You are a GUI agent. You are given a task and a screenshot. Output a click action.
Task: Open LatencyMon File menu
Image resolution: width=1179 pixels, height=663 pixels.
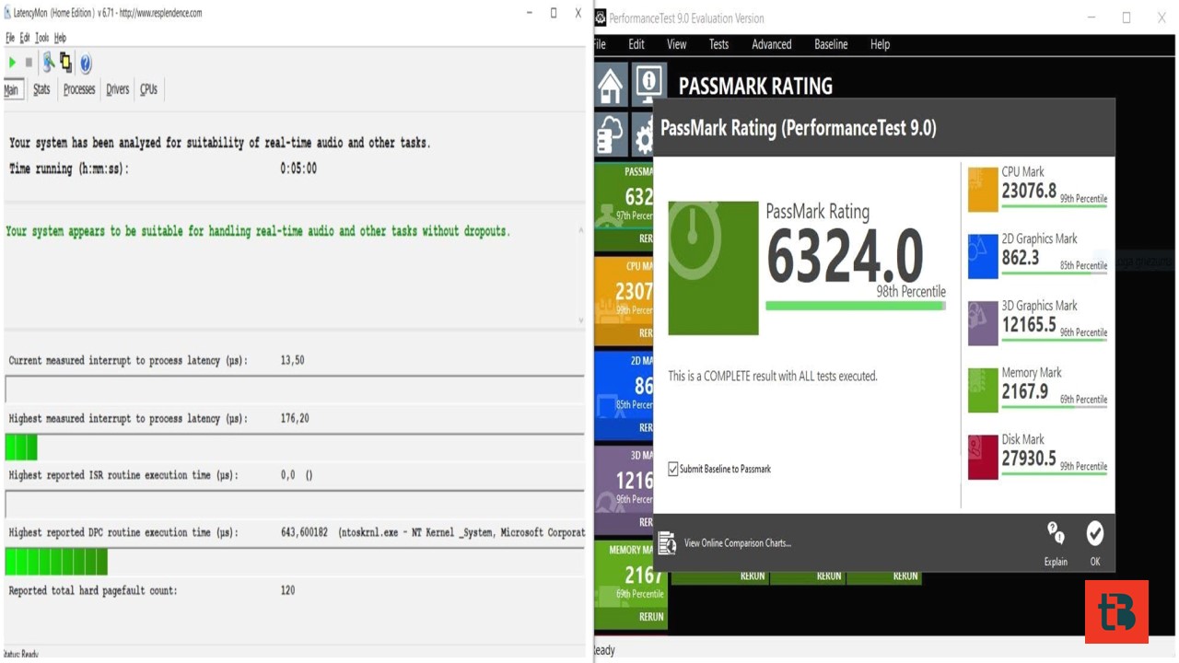pos(10,38)
